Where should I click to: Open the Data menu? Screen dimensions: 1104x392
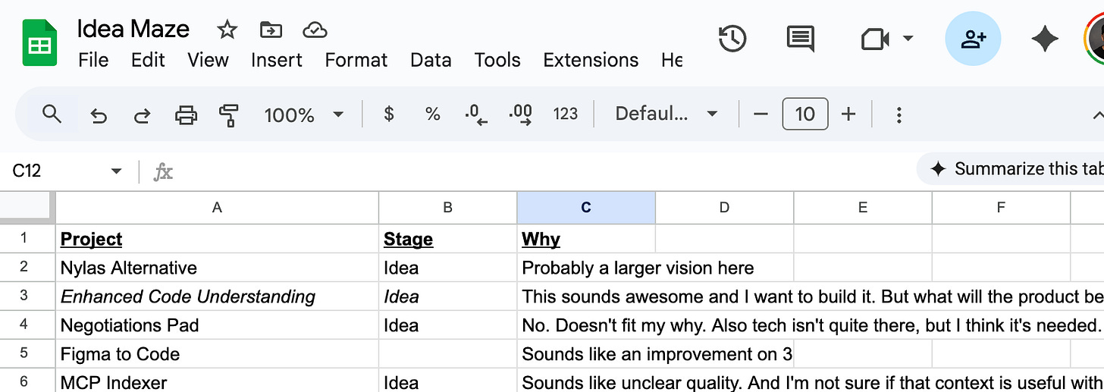(x=431, y=60)
